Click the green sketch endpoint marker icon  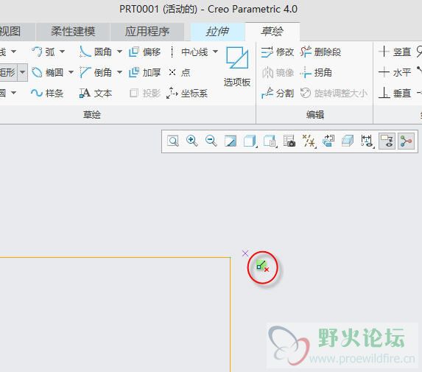click(x=262, y=266)
